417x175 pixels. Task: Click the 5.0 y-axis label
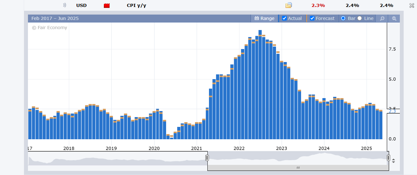tap(392, 79)
